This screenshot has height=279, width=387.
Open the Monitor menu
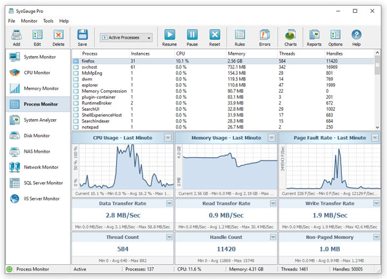pyautogui.click(x=29, y=21)
